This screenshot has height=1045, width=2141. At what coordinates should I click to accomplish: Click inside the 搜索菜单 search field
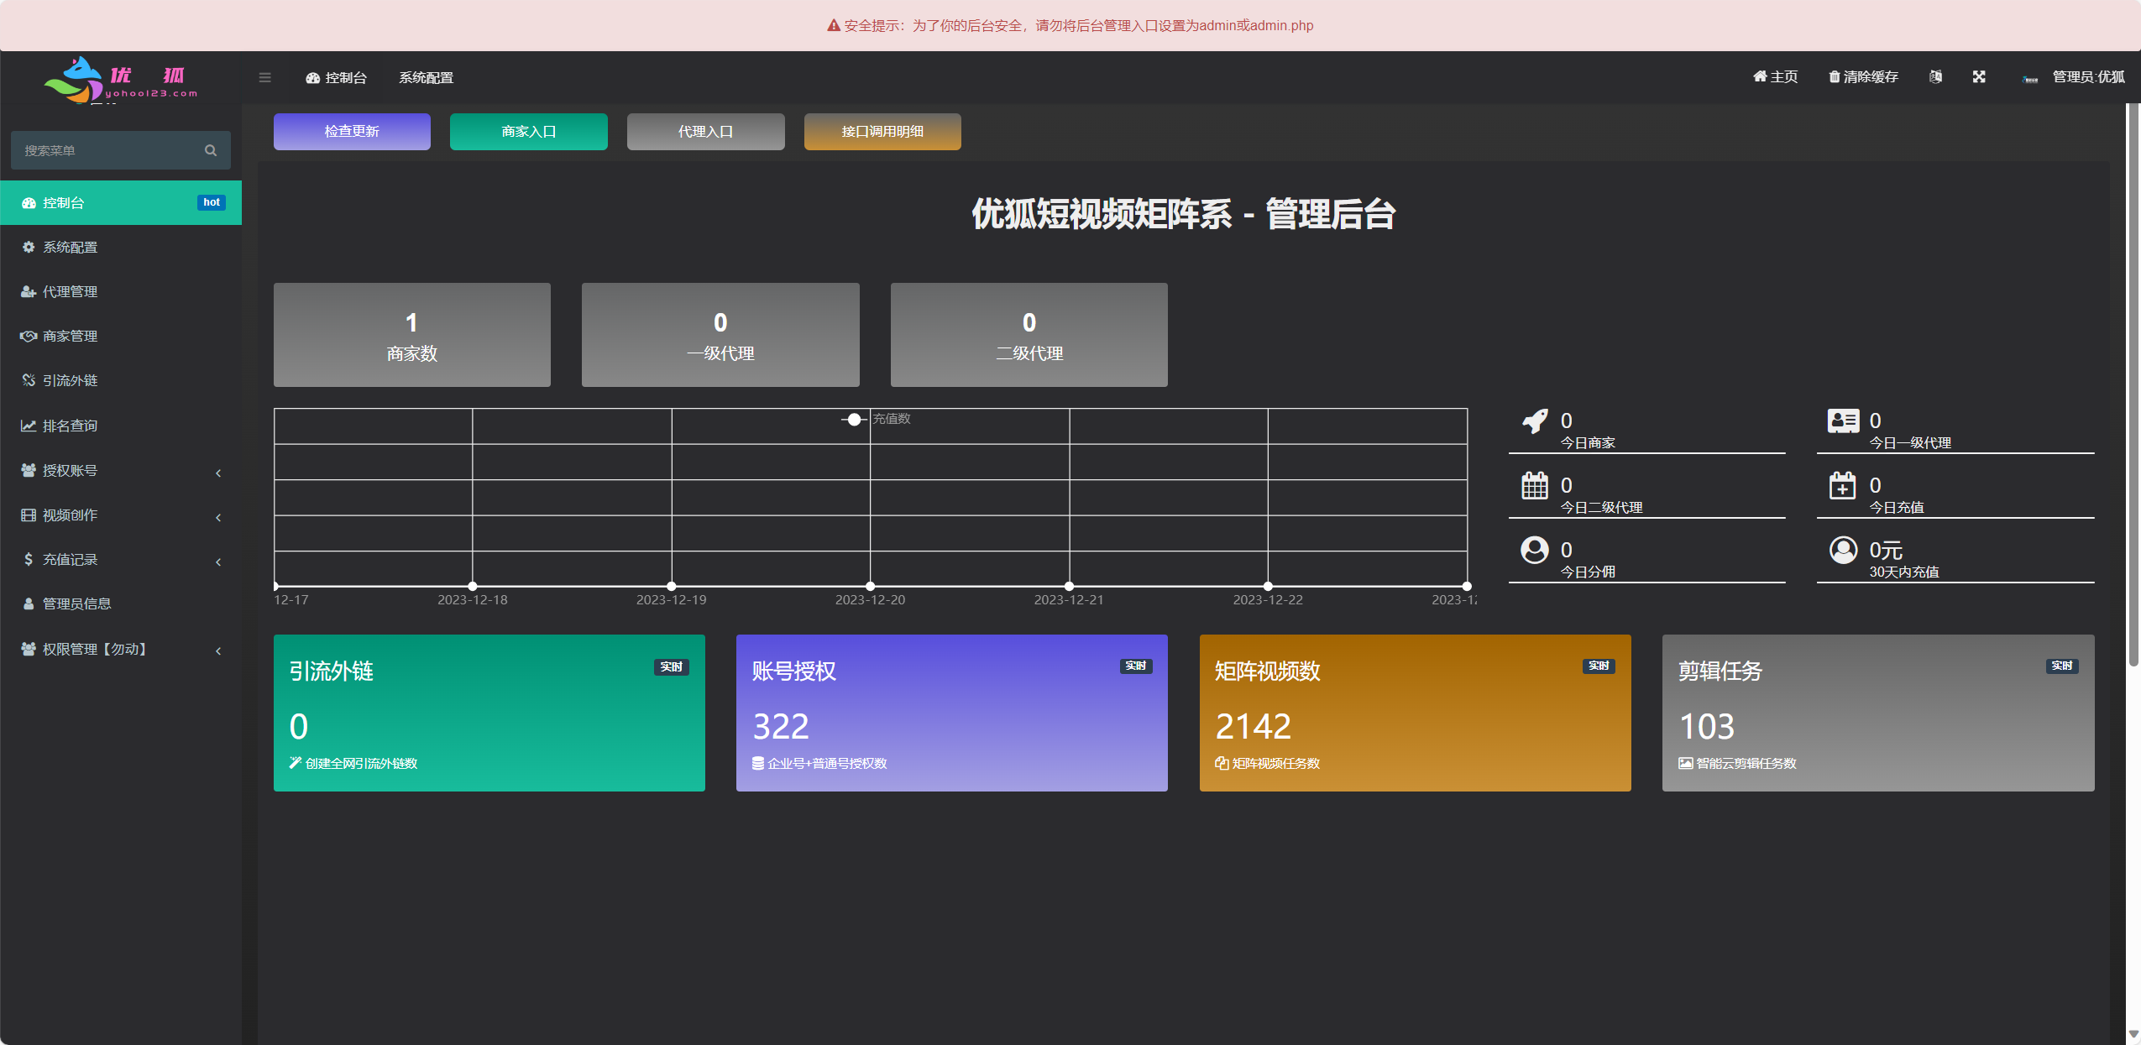tap(109, 149)
